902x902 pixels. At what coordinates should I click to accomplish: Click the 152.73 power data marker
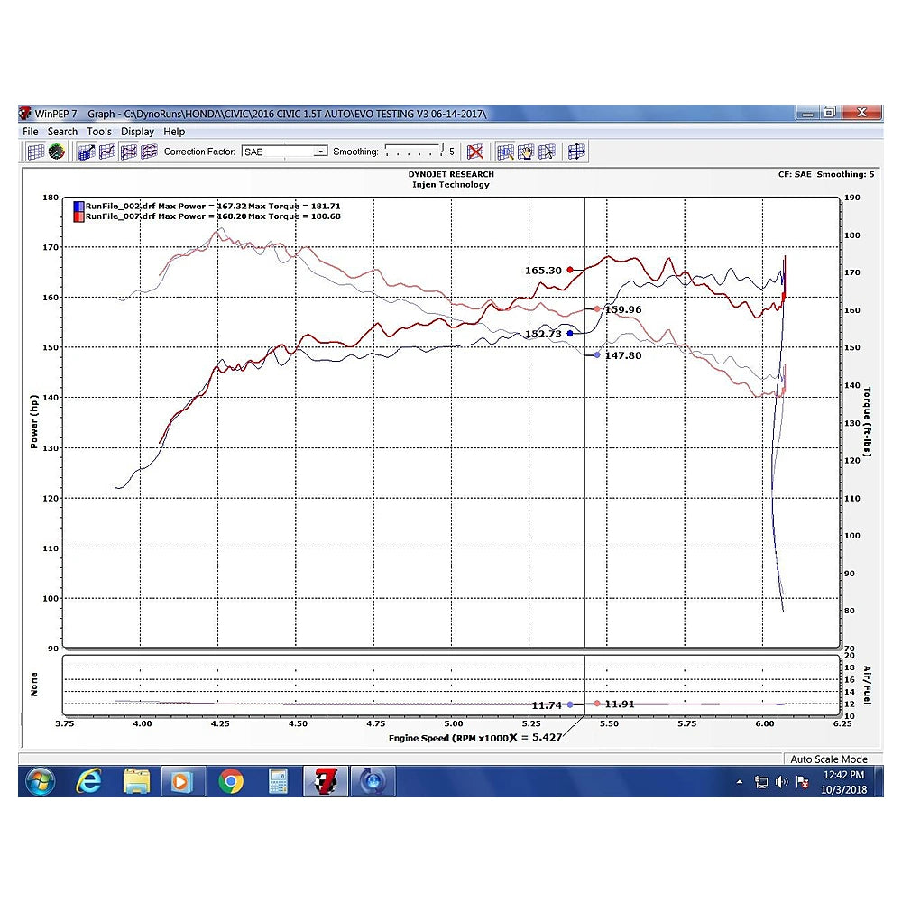click(570, 333)
